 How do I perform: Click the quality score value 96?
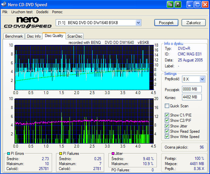[201, 147]
